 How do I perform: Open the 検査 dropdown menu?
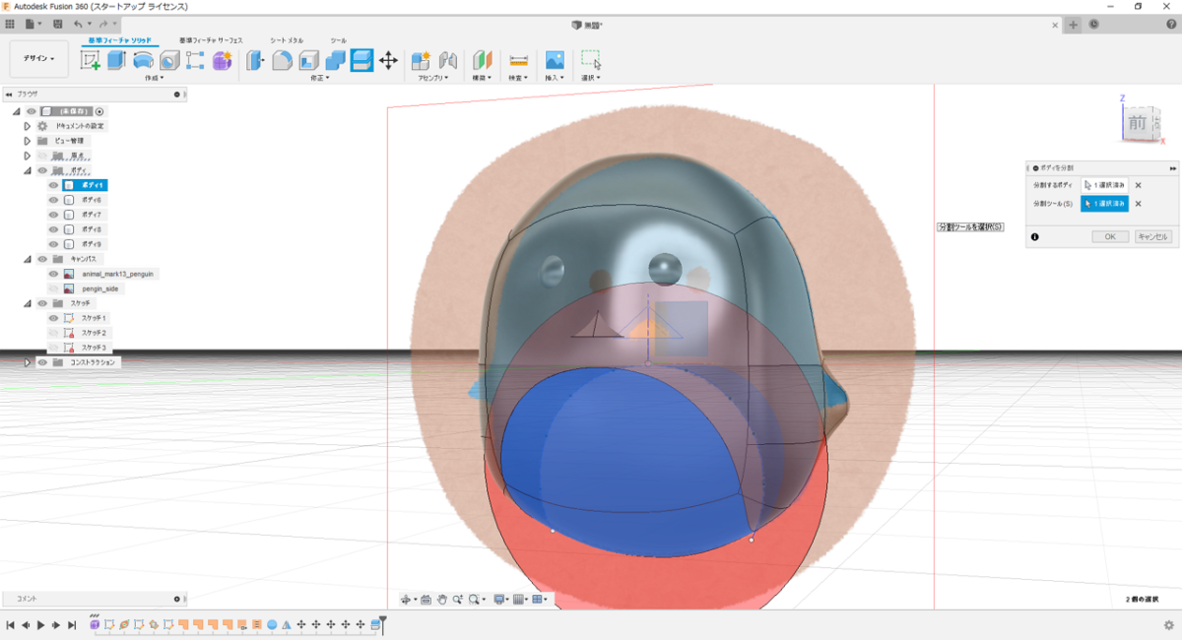click(518, 77)
